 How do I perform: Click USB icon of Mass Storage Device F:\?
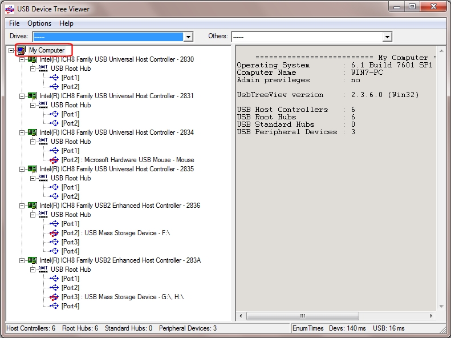click(x=54, y=233)
